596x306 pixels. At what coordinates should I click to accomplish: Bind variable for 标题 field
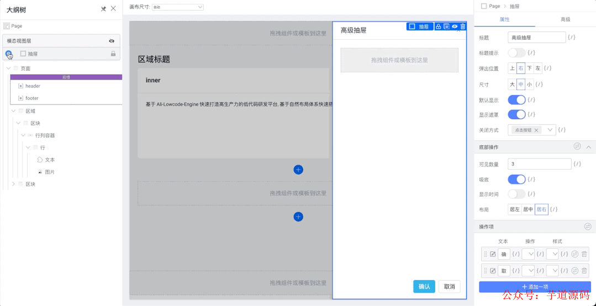(x=571, y=37)
